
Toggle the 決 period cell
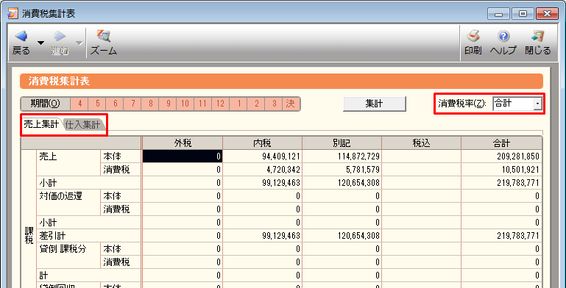click(291, 104)
